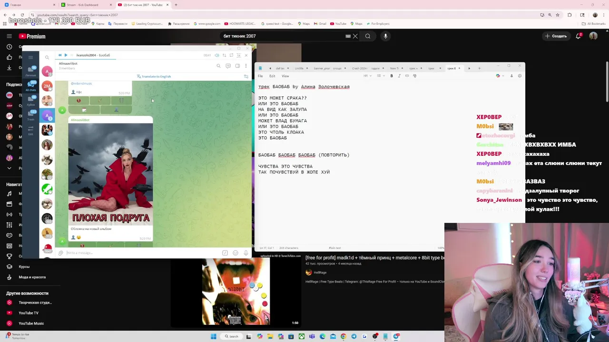Image resolution: width=609 pixels, height=342 pixels.
Task: Mute the Telegram audio player volume
Action: [217, 55]
